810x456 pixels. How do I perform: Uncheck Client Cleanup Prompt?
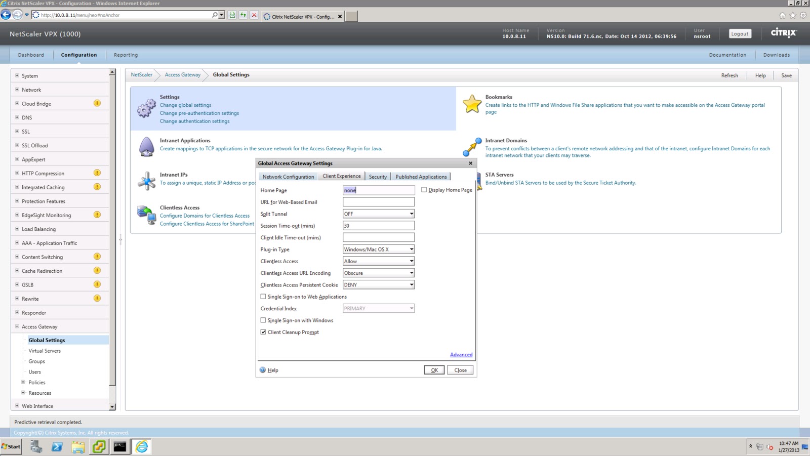[263, 332]
